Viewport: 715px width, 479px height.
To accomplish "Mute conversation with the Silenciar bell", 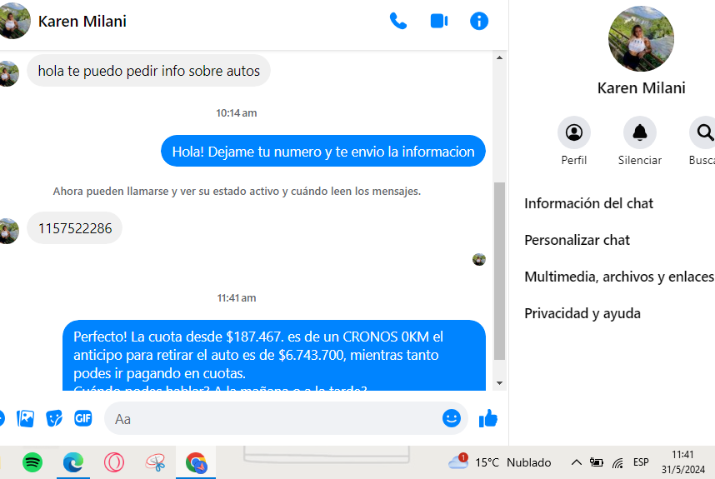I will (639, 132).
